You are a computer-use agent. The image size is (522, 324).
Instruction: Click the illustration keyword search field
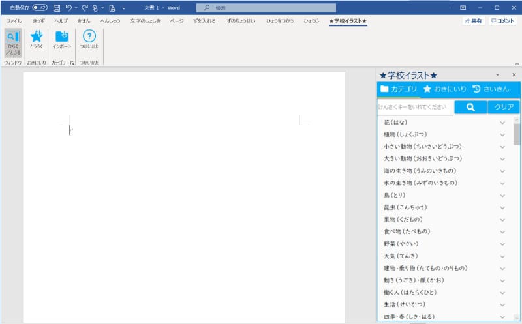414,107
